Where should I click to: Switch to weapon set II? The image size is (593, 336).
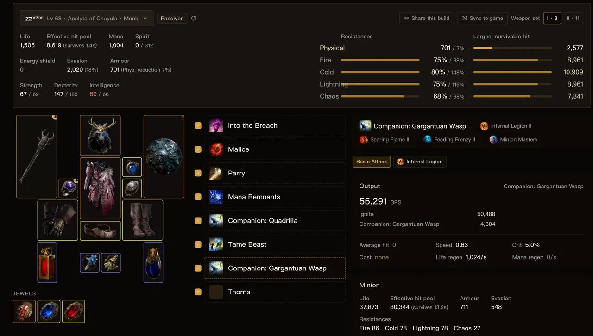coord(573,19)
